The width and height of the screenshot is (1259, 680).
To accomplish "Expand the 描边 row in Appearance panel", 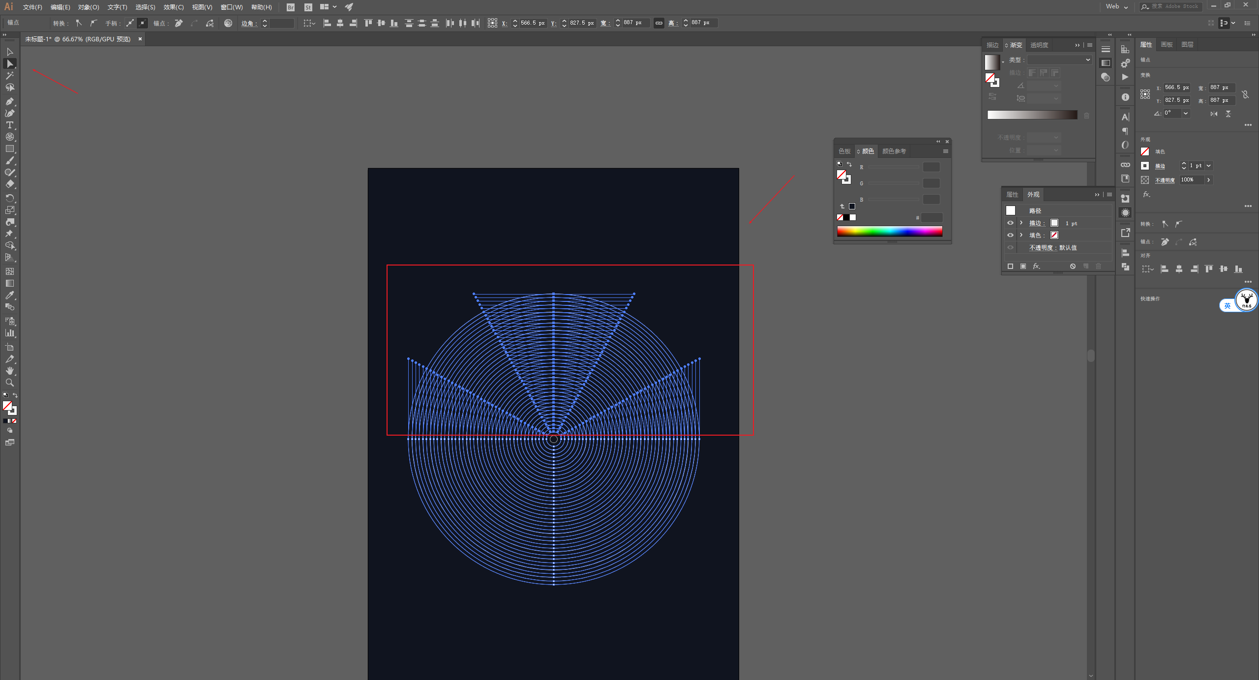I will click(x=1021, y=223).
